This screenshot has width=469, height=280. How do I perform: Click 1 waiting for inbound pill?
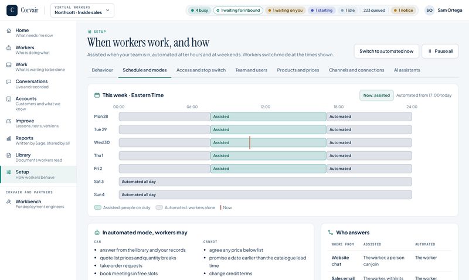[238, 10]
